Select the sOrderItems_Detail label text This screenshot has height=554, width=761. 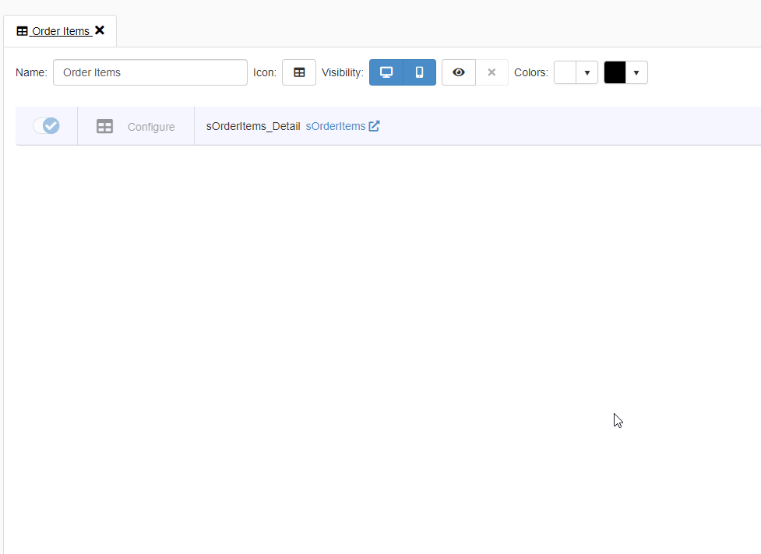click(x=252, y=126)
